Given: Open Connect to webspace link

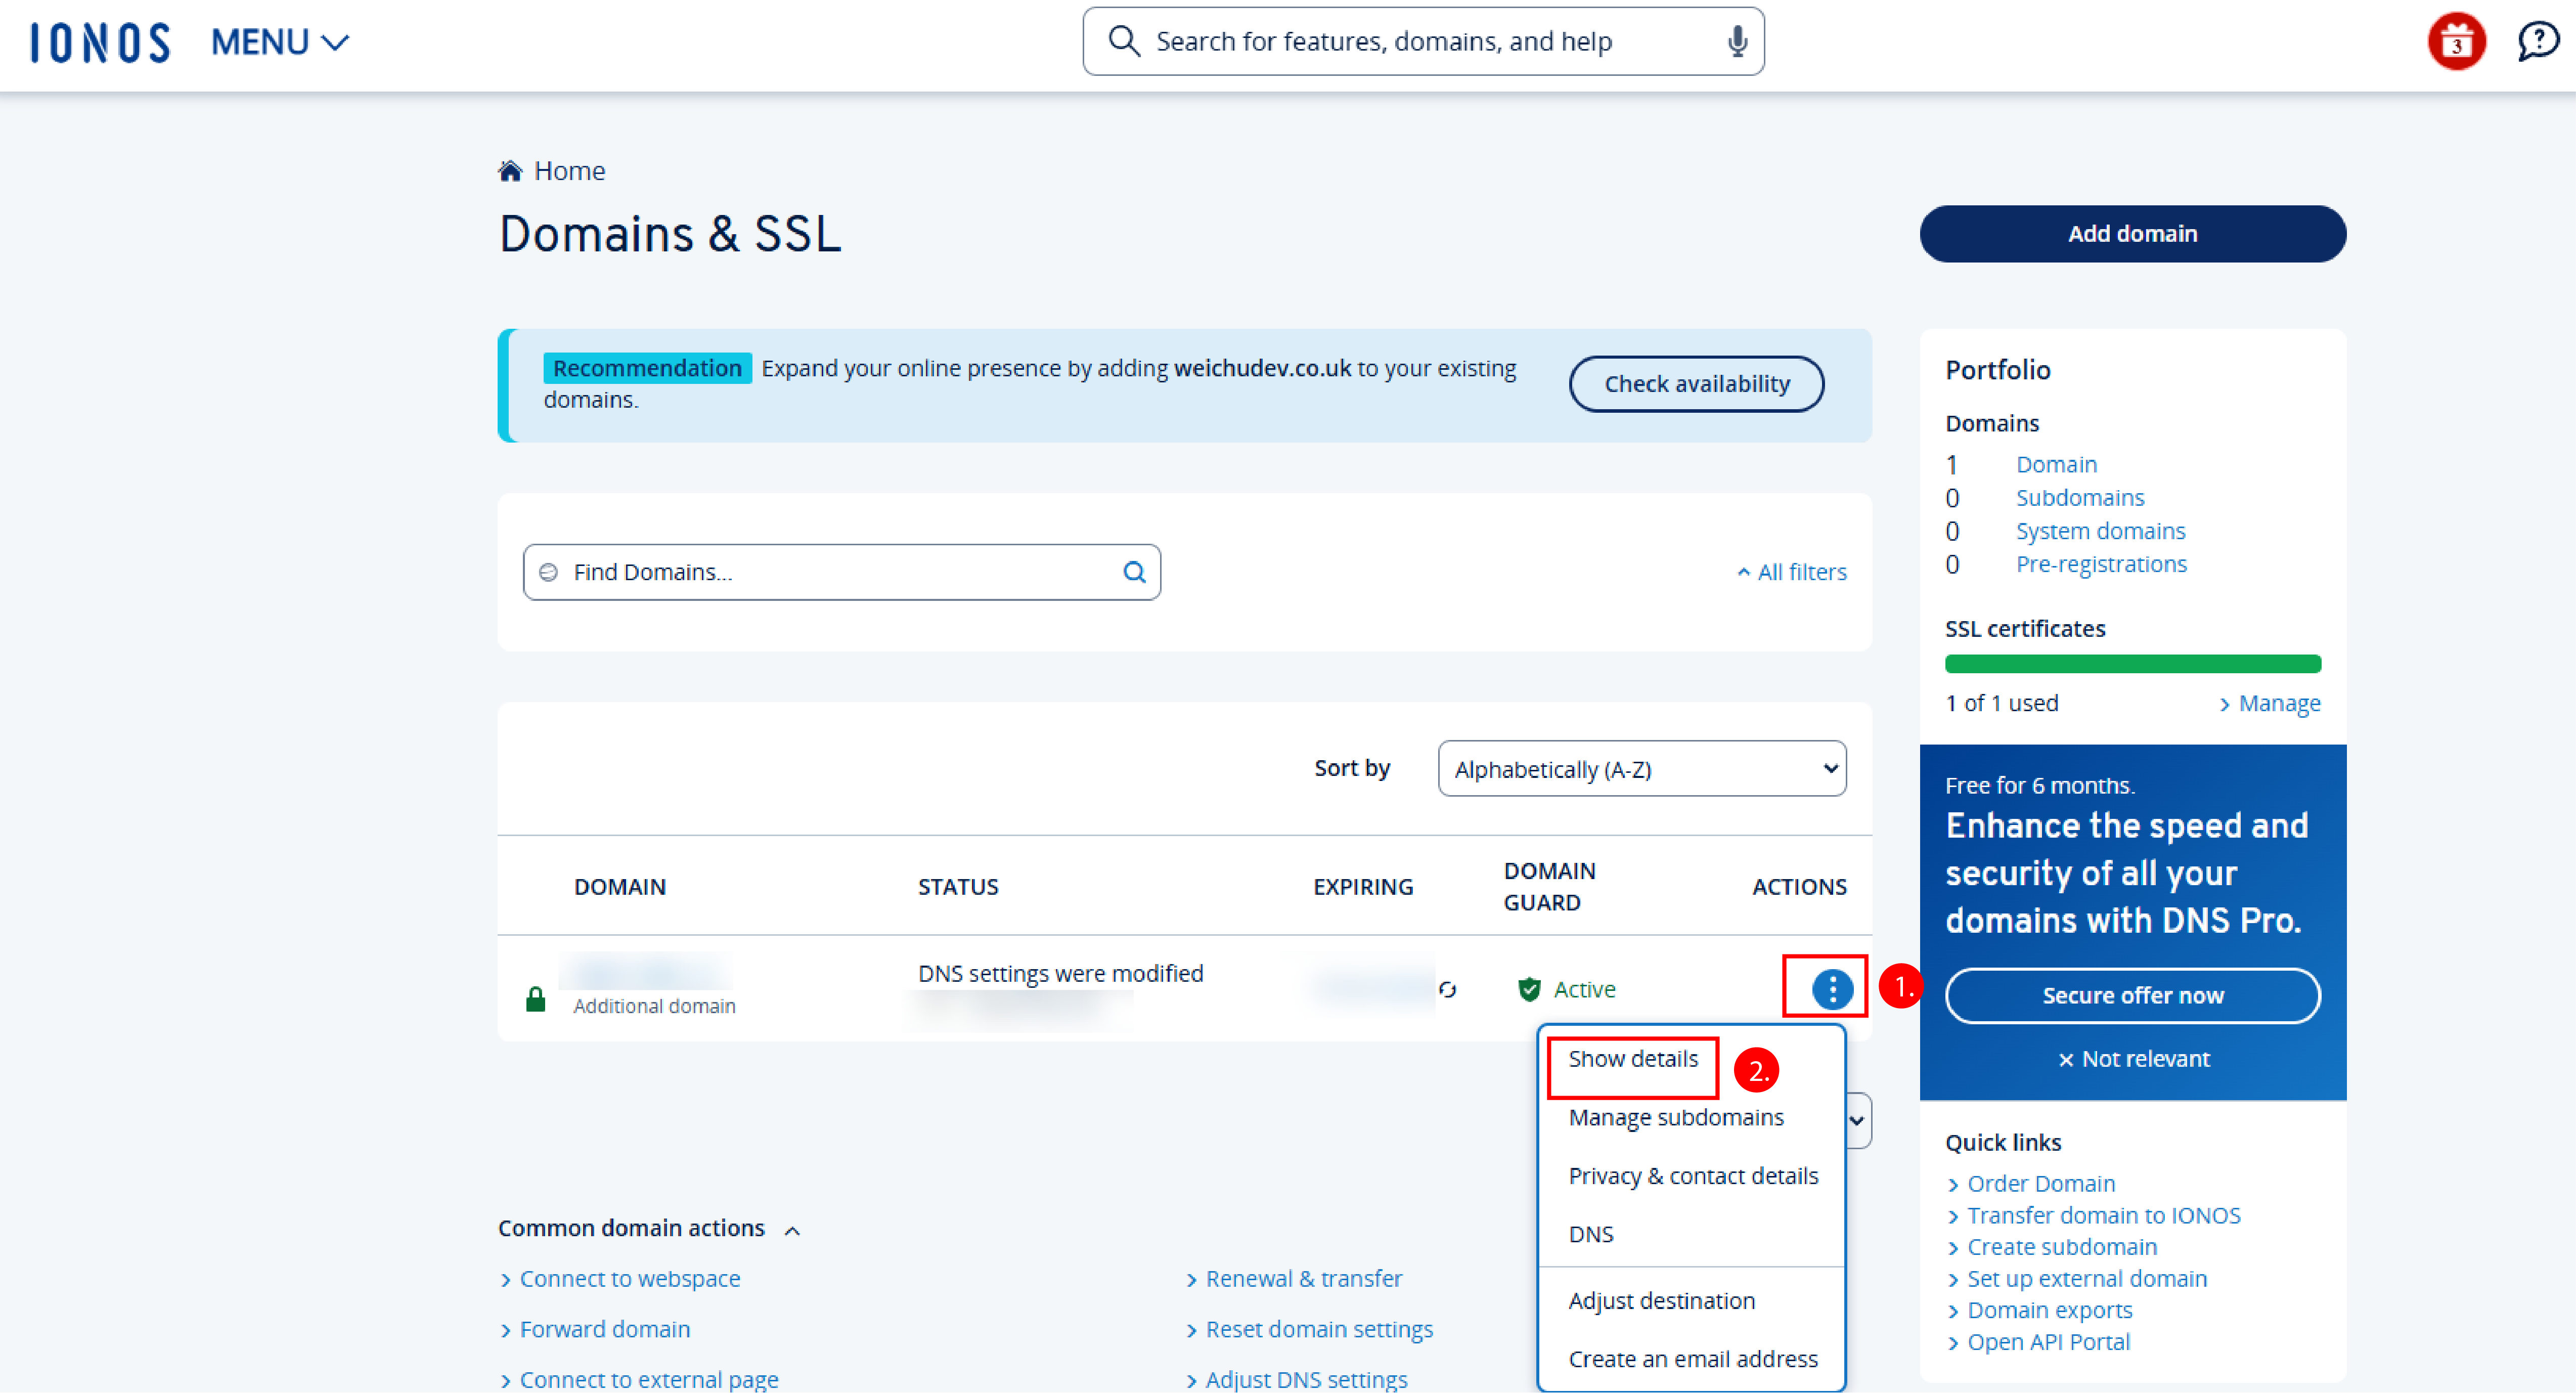Looking at the screenshot, I should click(x=629, y=1279).
